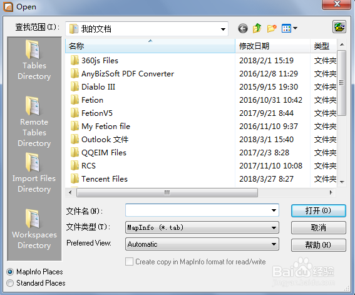Screen dimensions: 355x295
Task: Select the AnyBizSoft PDF Converter folder icon
Action: click(75, 73)
